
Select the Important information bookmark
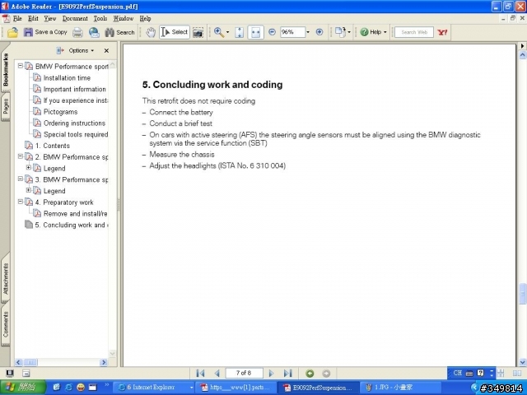point(75,90)
